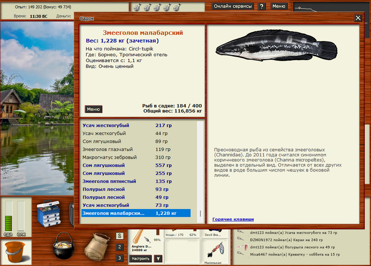
Task: Open the Меню inside the Садок window
Action: (x=93, y=109)
